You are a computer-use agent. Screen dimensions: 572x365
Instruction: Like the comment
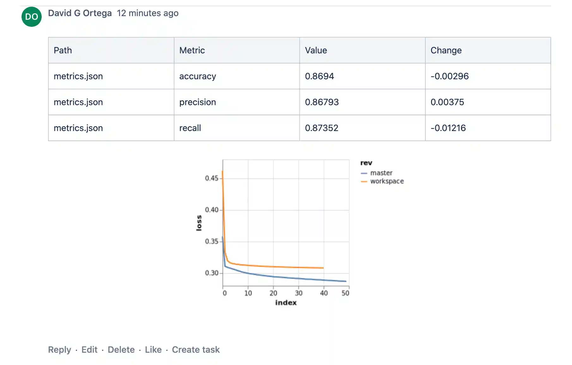(153, 350)
